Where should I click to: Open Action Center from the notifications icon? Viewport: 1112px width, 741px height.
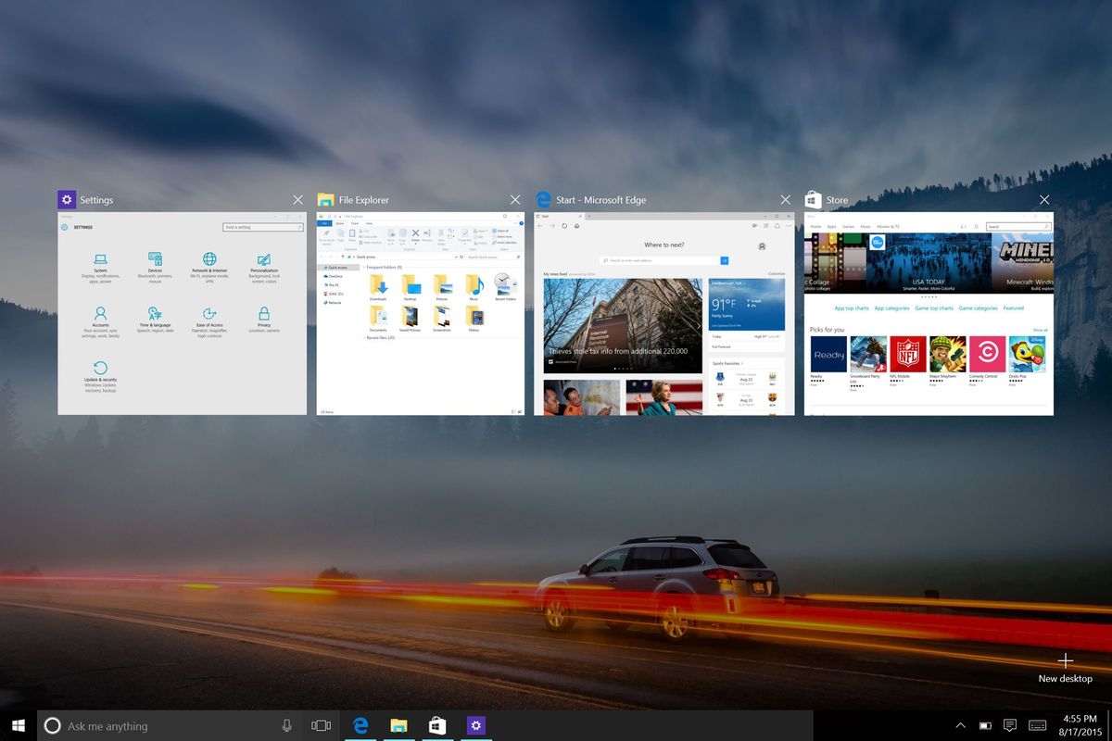click(1011, 725)
